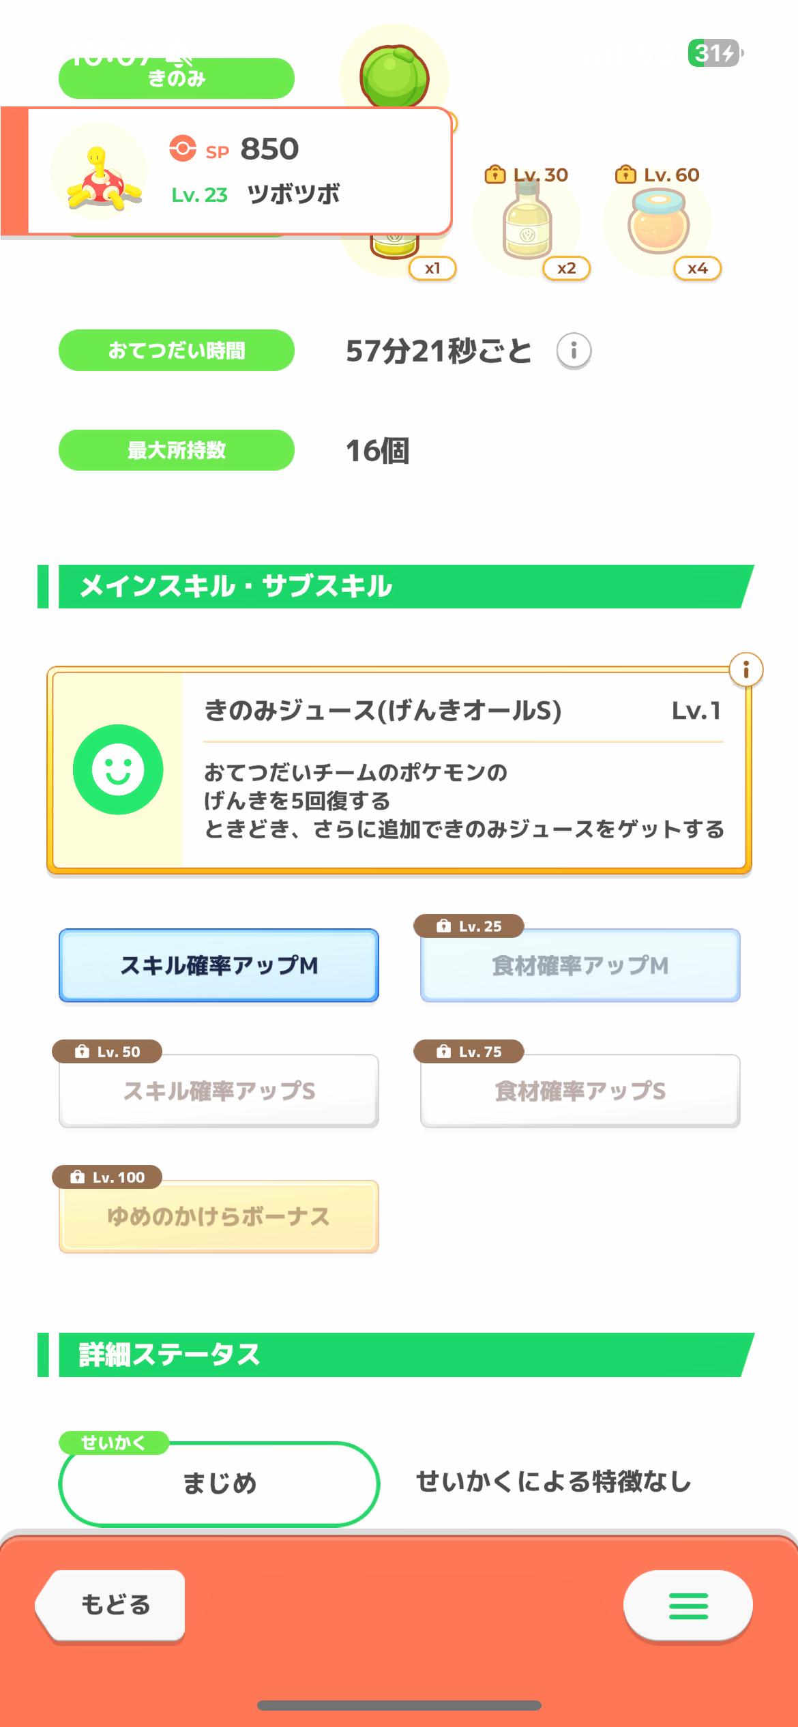Tap the green smiley main skill icon
This screenshot has width=798, height=1727.
pyautogui.click(x=118, y=769)
